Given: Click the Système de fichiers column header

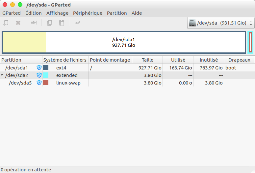Looking at the screenshot, I should coord(65,60).
